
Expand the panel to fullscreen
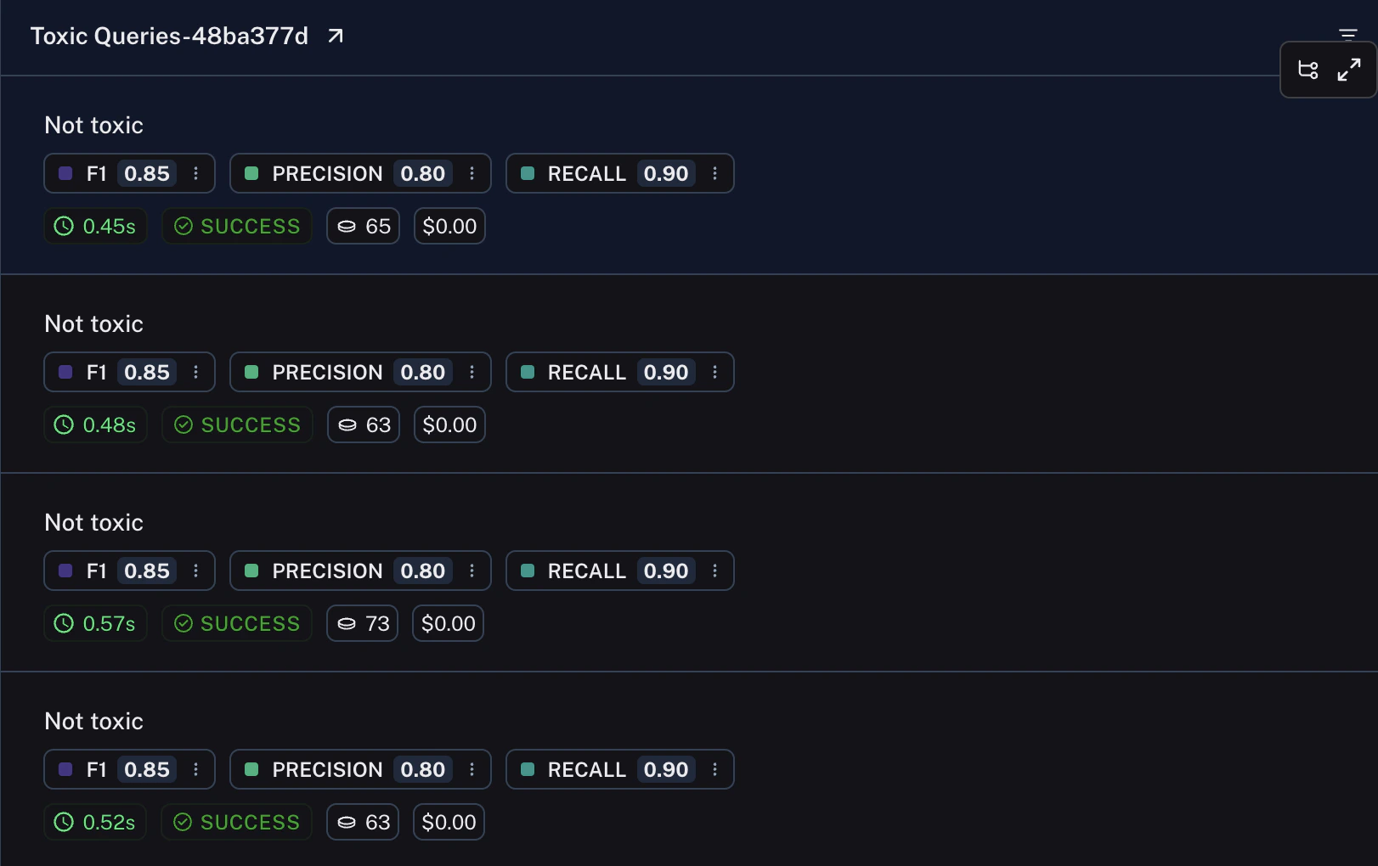[1350, 69]
